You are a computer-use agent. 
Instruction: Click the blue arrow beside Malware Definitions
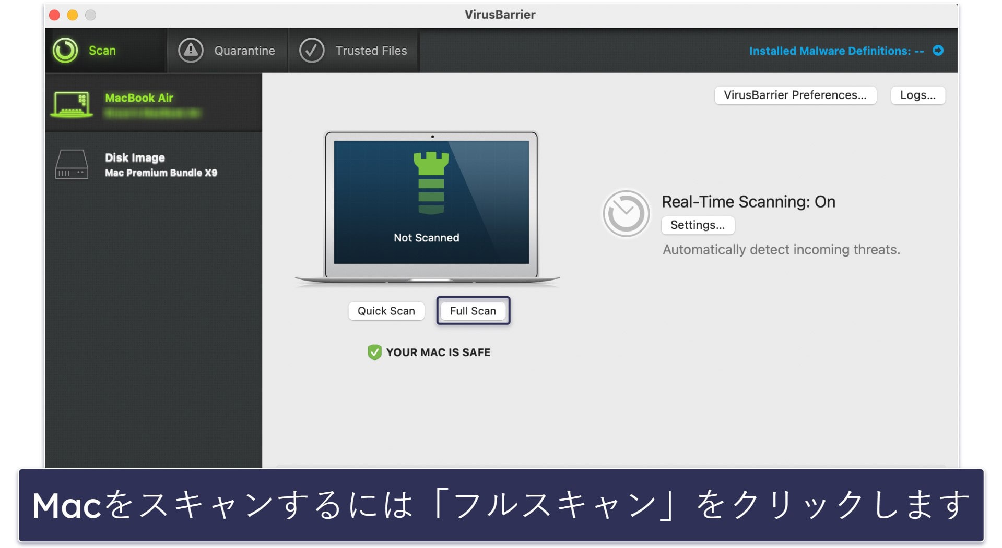[x=938, y=51]
